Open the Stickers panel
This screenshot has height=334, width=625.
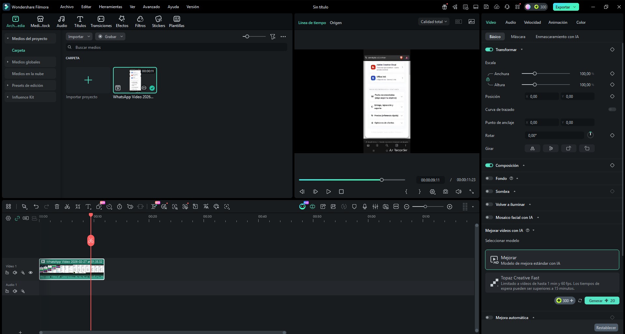(x=158, y=21)
